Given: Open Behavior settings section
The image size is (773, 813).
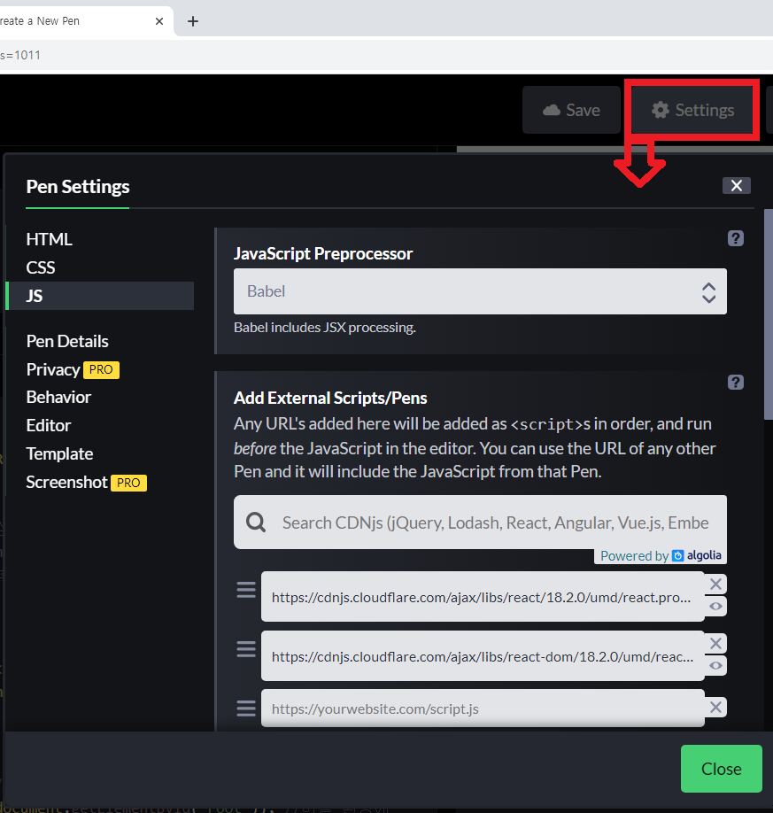Looking at the screenshot, I should 58,397.
